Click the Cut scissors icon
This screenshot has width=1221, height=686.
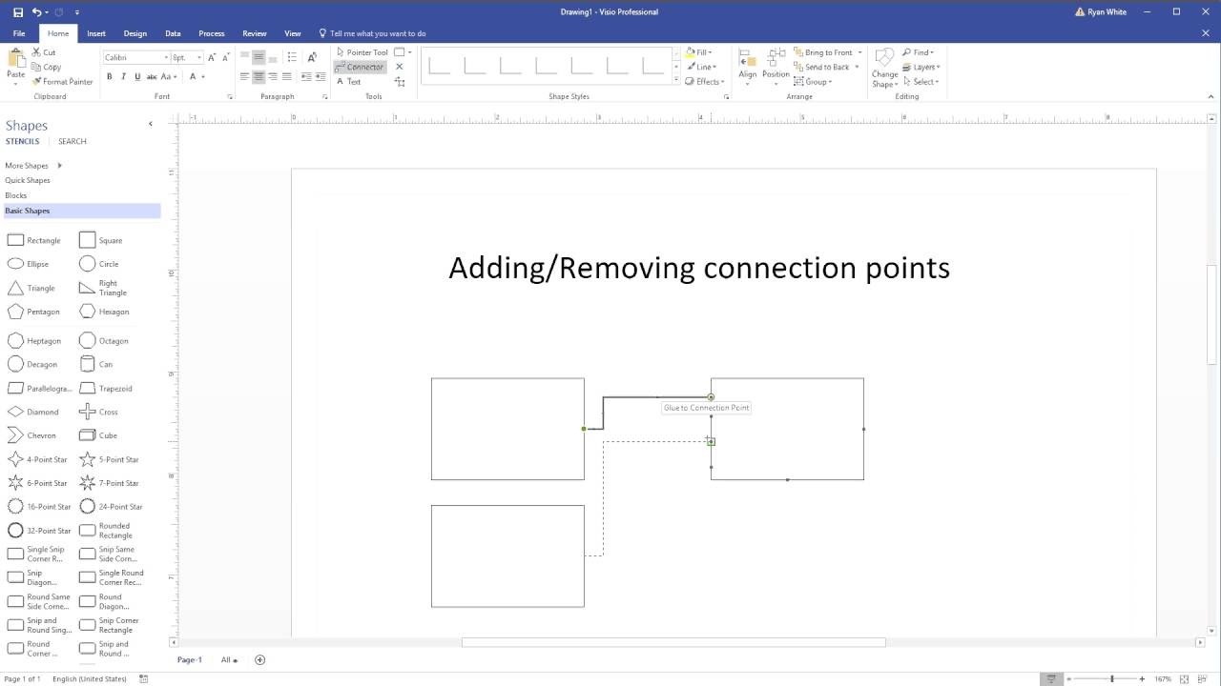pos(36,52)
